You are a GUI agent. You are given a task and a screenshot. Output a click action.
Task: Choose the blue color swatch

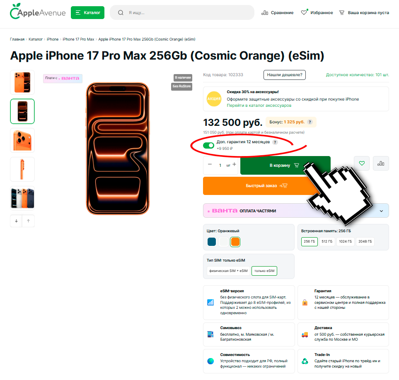tap(212, 242)
